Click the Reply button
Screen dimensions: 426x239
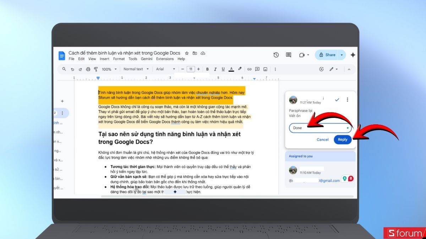coord(343,140)
